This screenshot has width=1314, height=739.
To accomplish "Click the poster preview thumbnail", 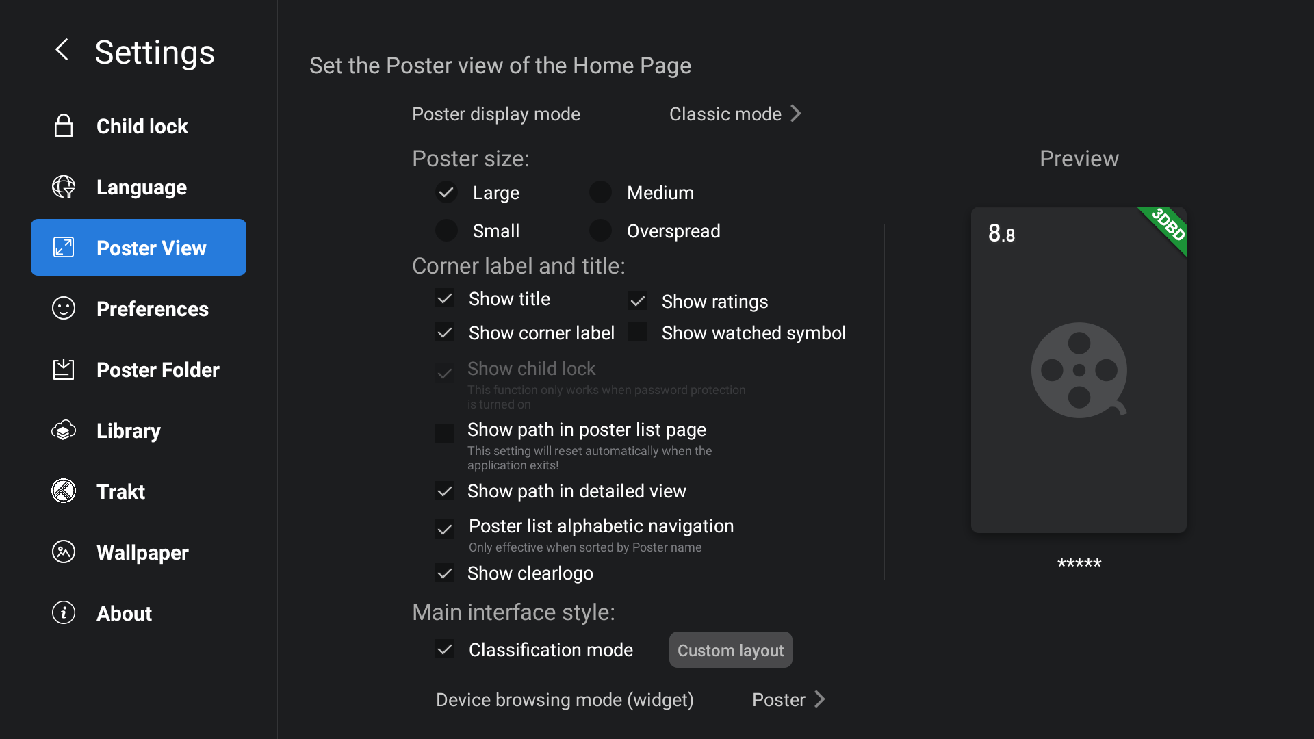I will point(1079,369).
